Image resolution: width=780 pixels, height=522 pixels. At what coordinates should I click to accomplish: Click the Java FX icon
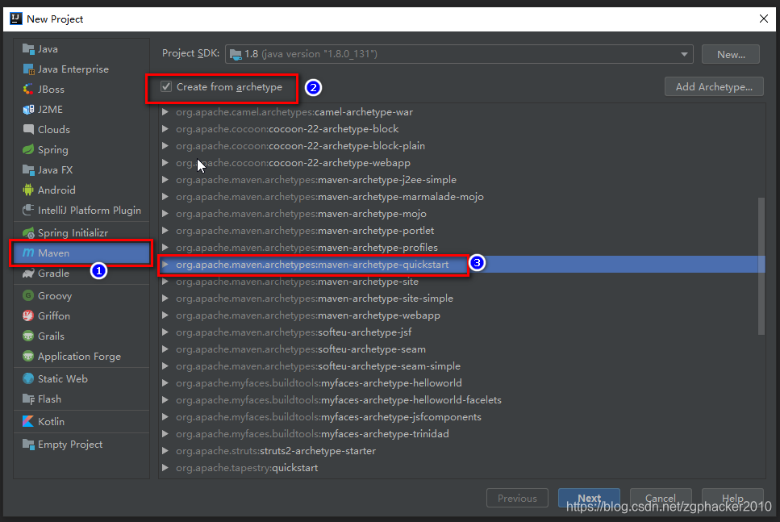click(x=28, y=169)
